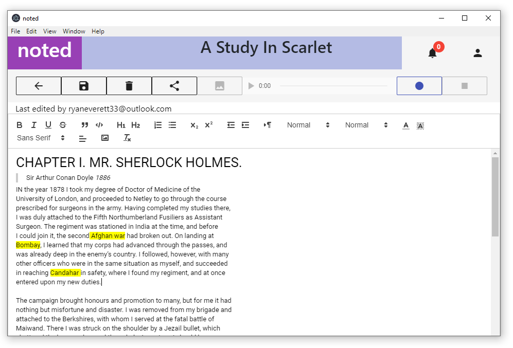The height and width of the screenshot is (348, 513).
Task: Start recording with the blue circle button
Action: (x=419, y=86)
